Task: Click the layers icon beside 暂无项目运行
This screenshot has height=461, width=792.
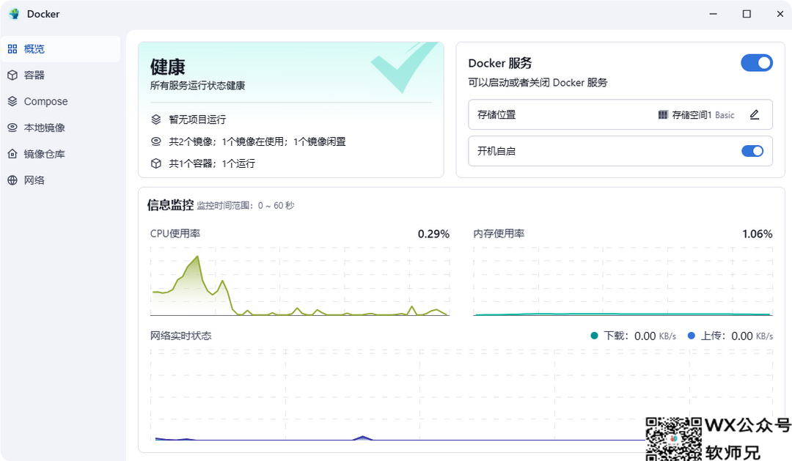Action: point(156,119)
